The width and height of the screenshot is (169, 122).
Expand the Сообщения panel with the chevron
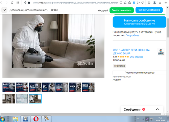pos(157,109)
